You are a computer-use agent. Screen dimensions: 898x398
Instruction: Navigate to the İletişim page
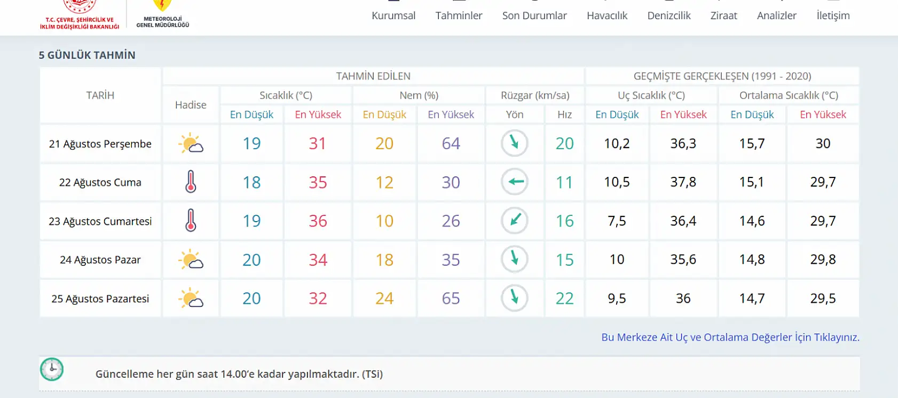point(832,15)
